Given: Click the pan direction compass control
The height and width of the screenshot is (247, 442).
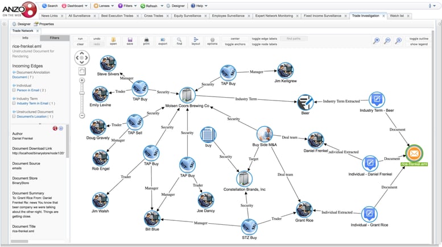Looking at the screenshot, I should point(82,58).
